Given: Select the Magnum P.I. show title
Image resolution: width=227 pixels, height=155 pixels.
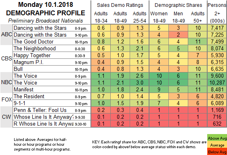Looking at the screenshot, I should click(28, 62).
